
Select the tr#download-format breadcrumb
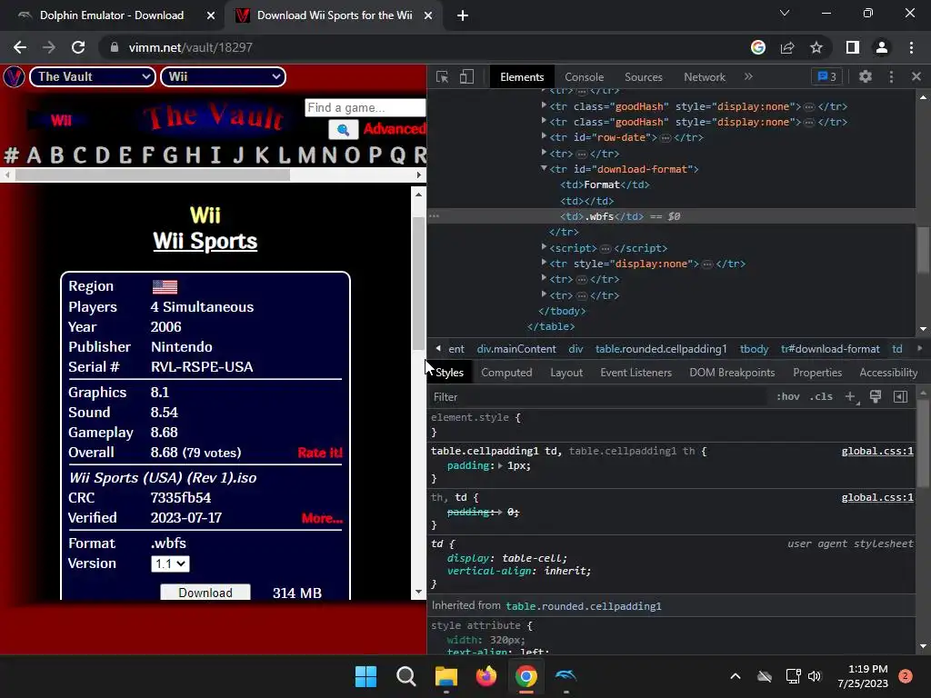(x=830, y=349)
